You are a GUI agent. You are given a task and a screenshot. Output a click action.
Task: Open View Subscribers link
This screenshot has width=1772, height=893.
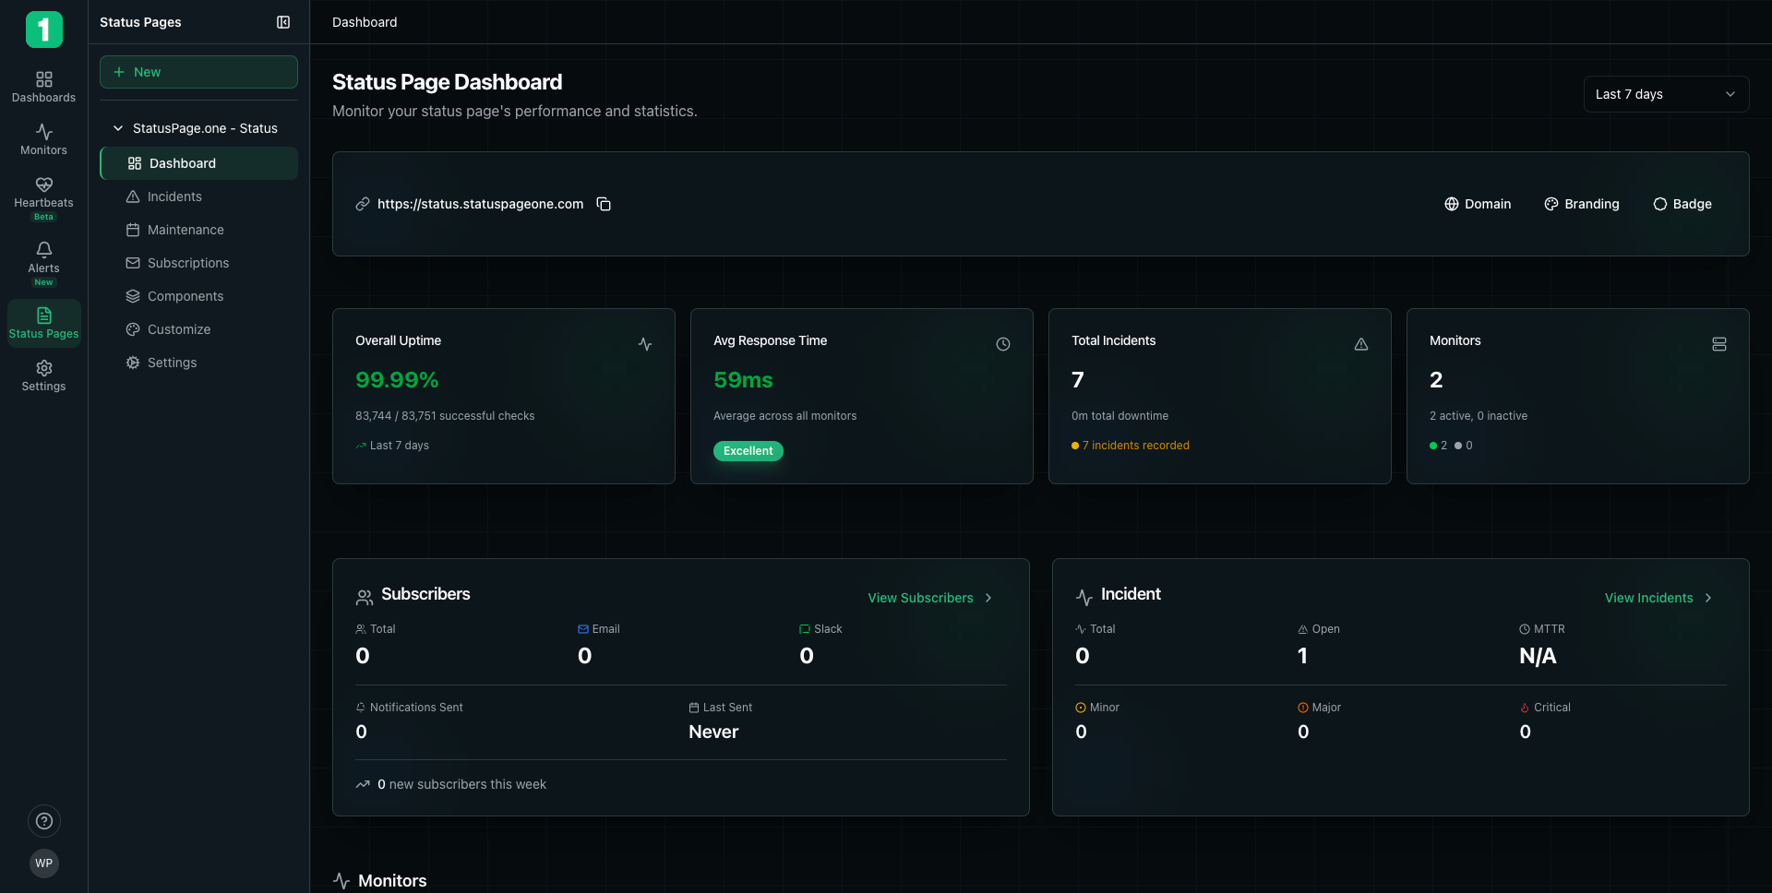pyautogui.click(x=920, y=598)
